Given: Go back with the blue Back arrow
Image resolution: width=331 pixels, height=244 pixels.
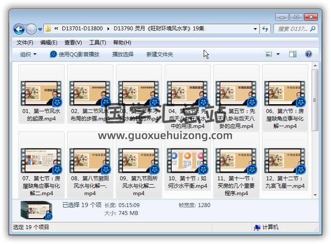Looking at the screenshot, I should [x=19, y=29].
